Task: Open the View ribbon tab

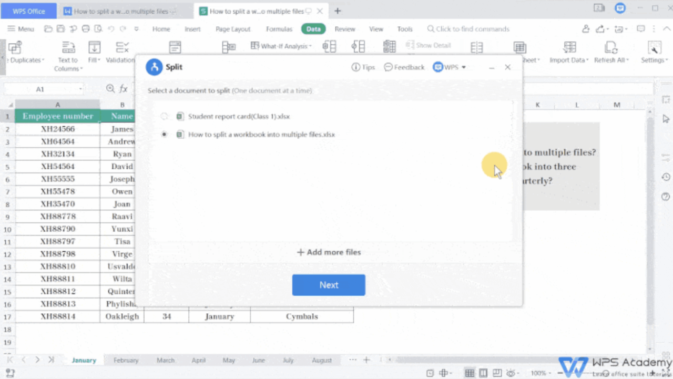Action: pyautogui.click(x=376, y=29)
